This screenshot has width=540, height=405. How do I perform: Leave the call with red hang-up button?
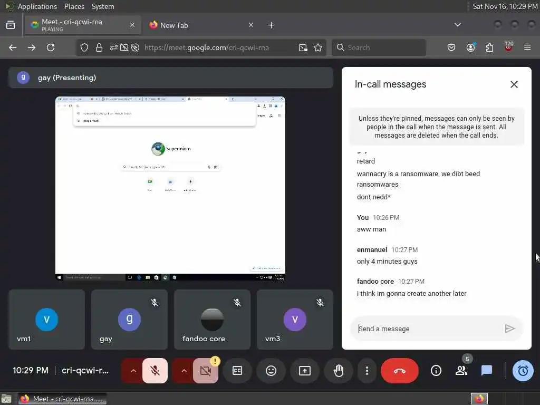(x=400, y=371)
